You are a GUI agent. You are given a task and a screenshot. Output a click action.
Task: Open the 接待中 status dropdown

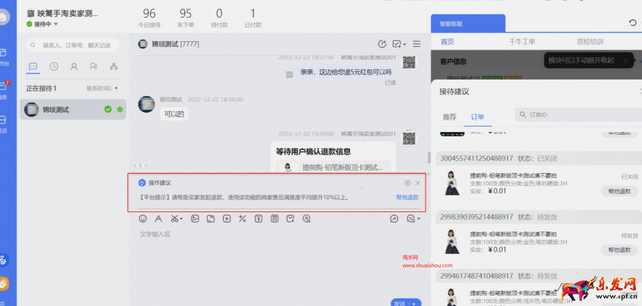[x=42, y=24]
